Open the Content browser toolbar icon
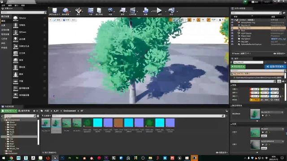Viewport: 287px width, 161px height. point(91,10)
